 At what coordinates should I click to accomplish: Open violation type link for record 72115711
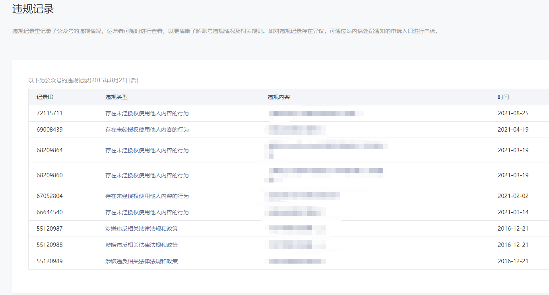click(147, 113)
